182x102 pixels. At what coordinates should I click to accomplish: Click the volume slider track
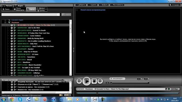(129, 83)
